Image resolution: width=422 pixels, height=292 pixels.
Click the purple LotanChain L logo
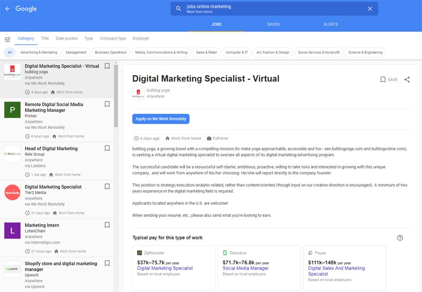(12, 230)
